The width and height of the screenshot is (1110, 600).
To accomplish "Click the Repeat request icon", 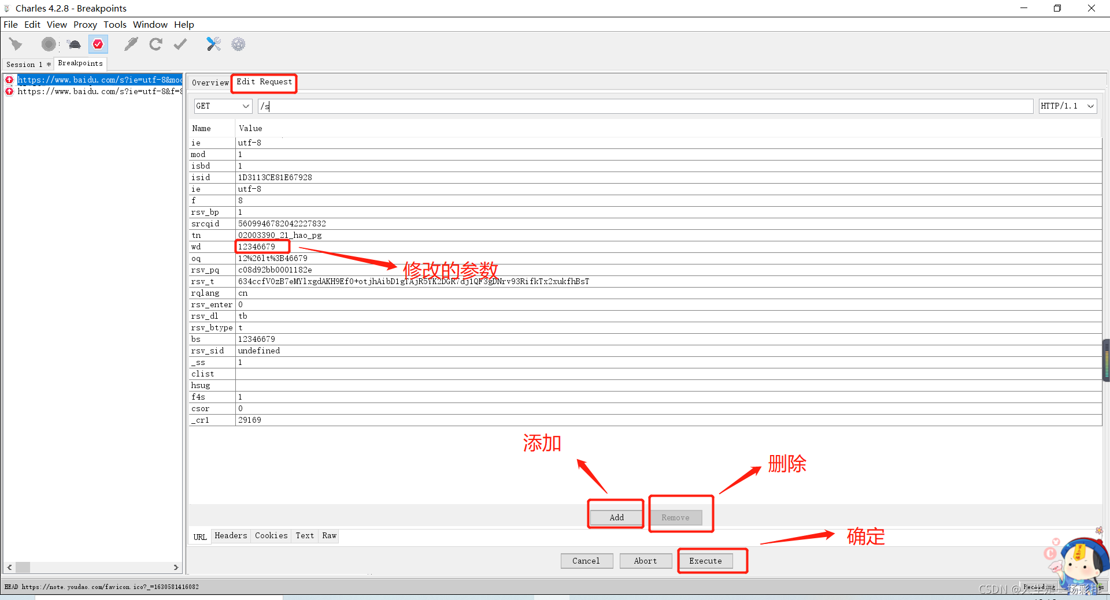I will click(x=156, y=44).
